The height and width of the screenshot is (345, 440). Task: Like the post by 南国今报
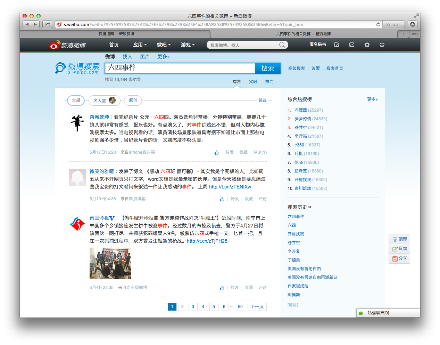coord(222,288)
